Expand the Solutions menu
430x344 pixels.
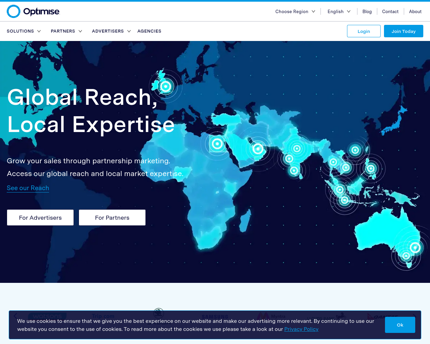24,31
